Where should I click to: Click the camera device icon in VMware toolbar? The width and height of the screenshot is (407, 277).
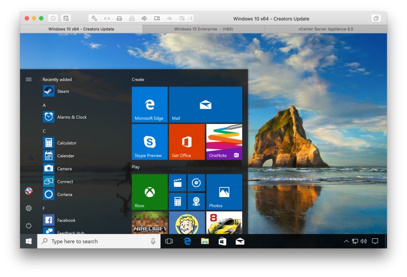tap(157, 19)
